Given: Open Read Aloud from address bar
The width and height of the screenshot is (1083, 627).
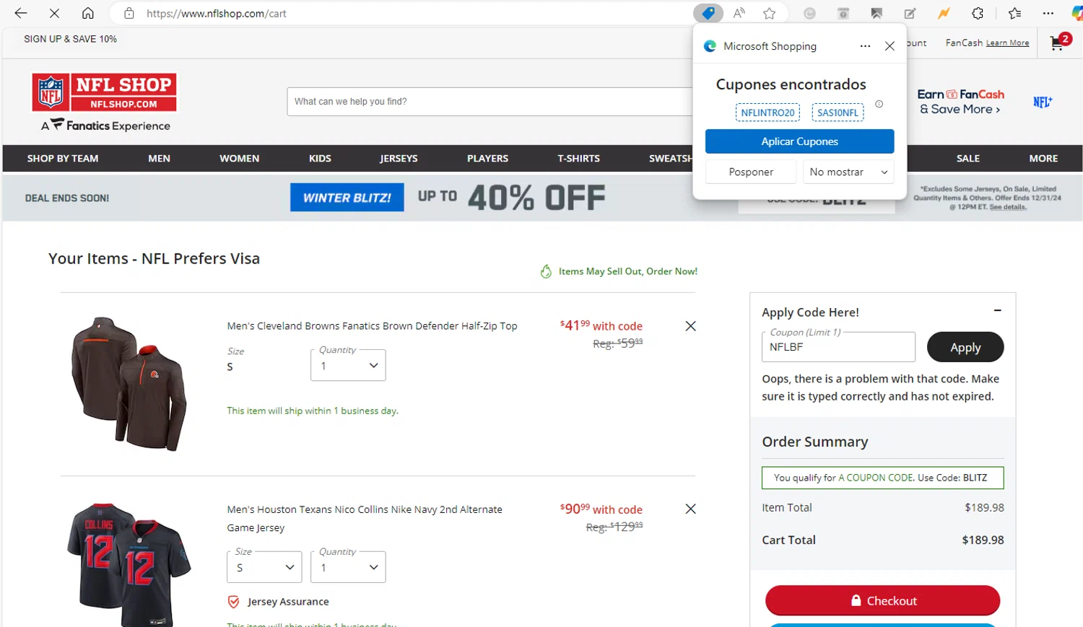Looking at the screenshot, I should pyautogui.click(x=739, y=13).
